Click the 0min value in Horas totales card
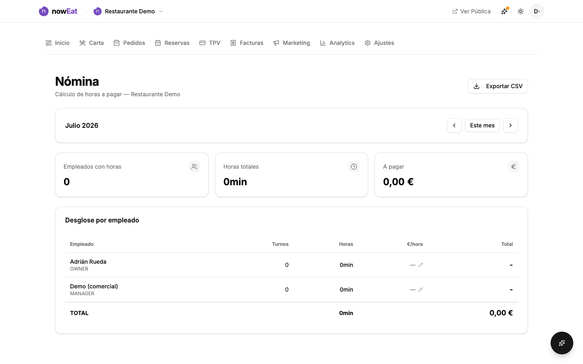The width and height of the screenshot is (583, 364). pos(235,182)
